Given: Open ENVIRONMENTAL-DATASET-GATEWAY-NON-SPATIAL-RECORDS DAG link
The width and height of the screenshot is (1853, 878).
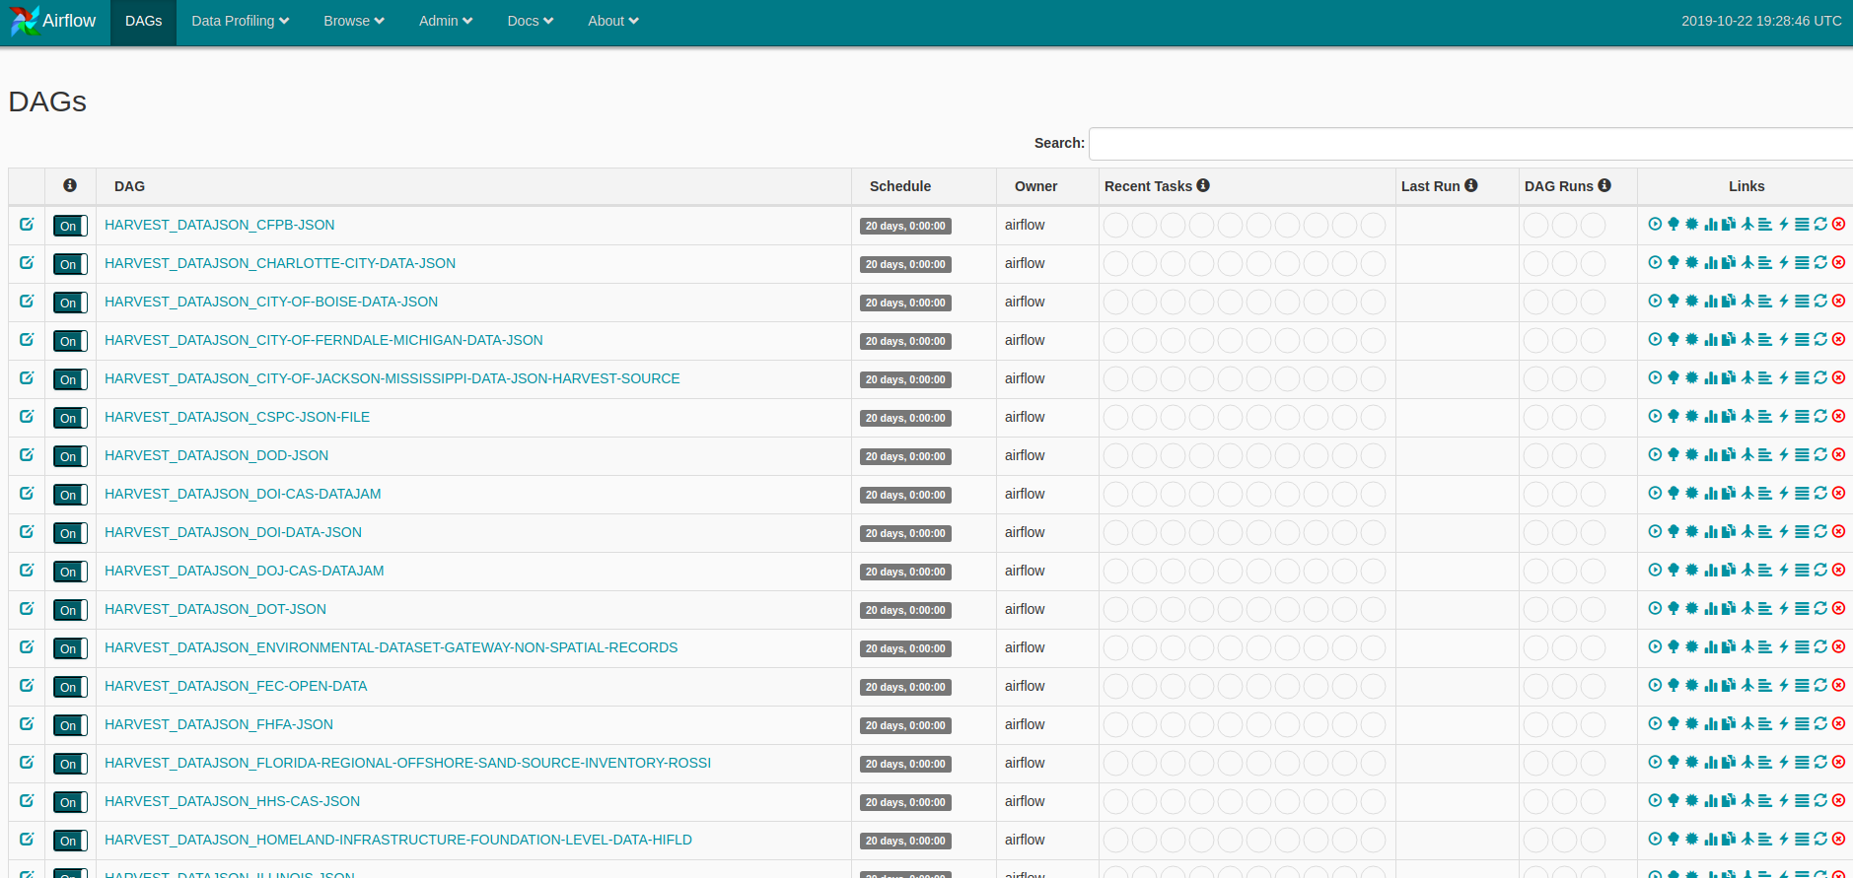Looking at the screenshot, I should 392,647.
